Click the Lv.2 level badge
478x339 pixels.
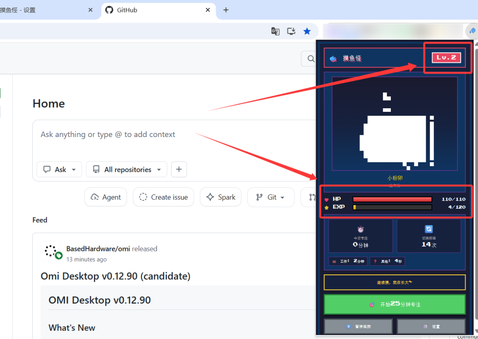click(446, 57)
